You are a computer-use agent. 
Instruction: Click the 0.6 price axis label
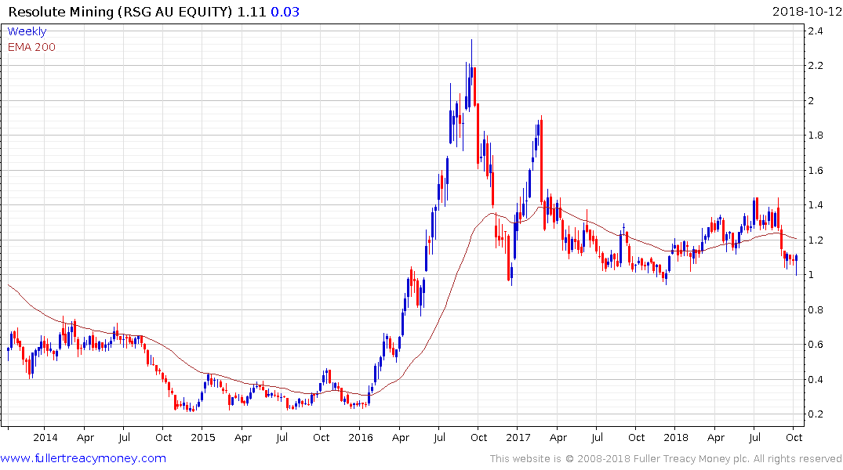click(816, 345)
